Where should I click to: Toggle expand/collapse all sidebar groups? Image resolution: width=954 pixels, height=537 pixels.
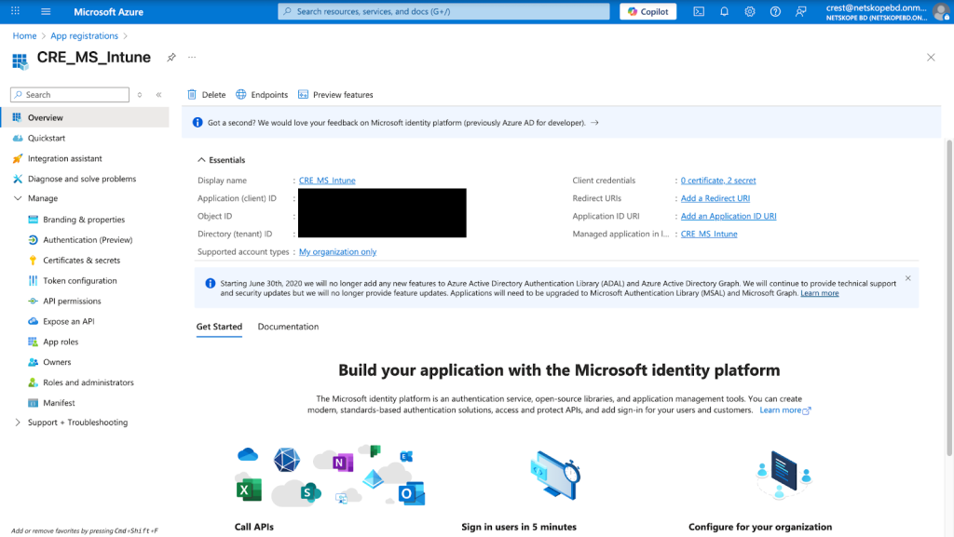coord(140,95)
